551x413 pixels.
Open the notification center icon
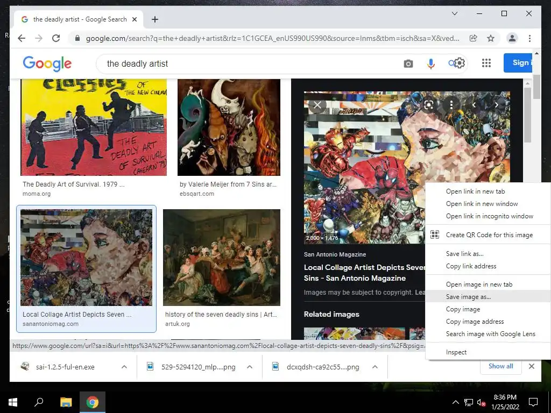coord(533,402)
